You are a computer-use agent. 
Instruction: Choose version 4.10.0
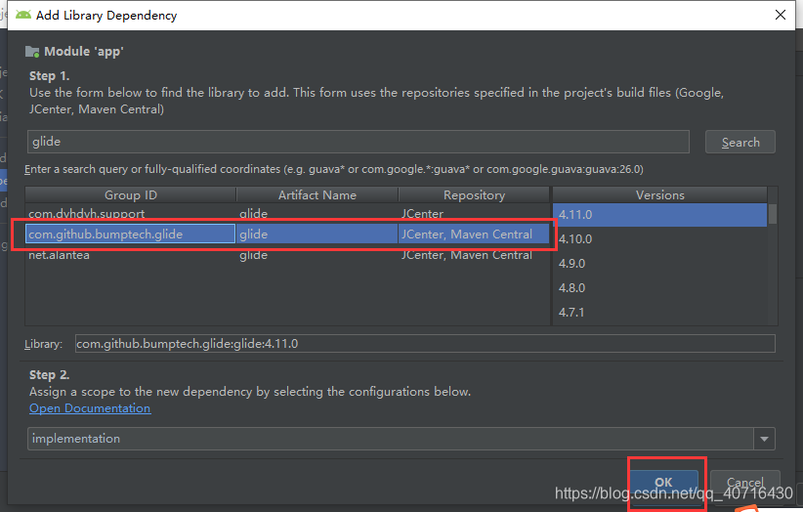(659, 239)
